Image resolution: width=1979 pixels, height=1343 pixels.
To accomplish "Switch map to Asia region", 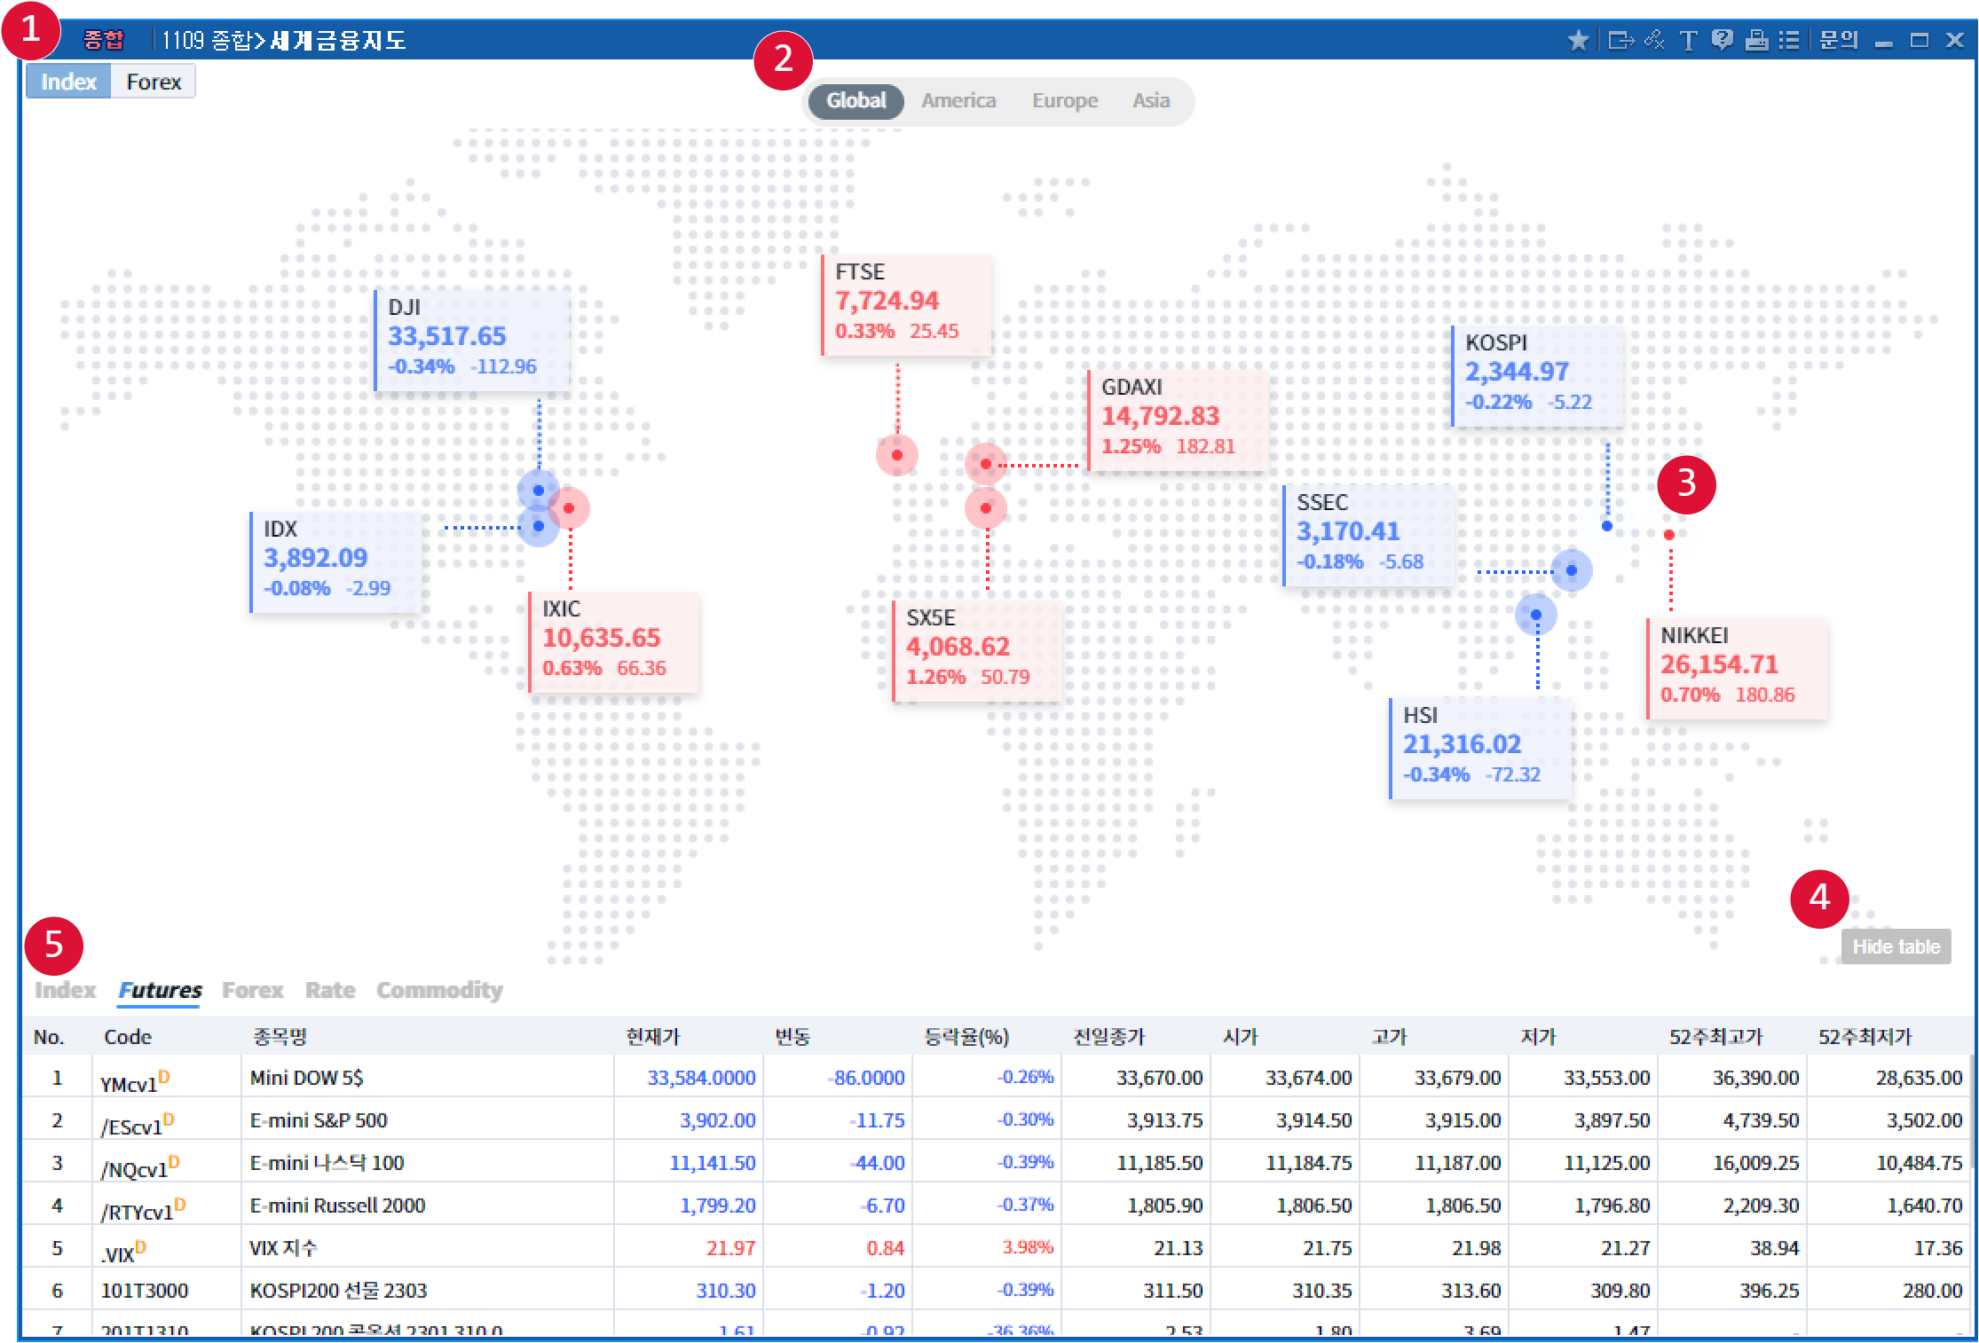I will tap(1150, 101).
